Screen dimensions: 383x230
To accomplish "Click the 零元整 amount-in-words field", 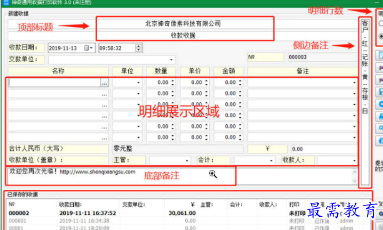I will (178, 149).
